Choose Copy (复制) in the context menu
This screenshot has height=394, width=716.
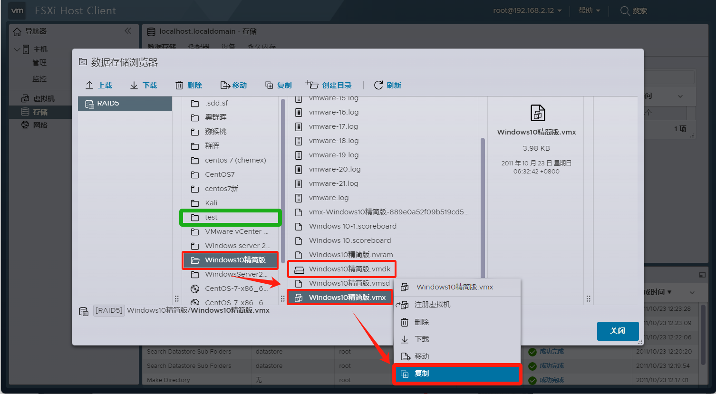point(421,374)
